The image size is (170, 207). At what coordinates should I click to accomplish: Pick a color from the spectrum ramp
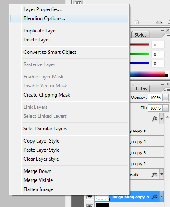coord(147,74)
